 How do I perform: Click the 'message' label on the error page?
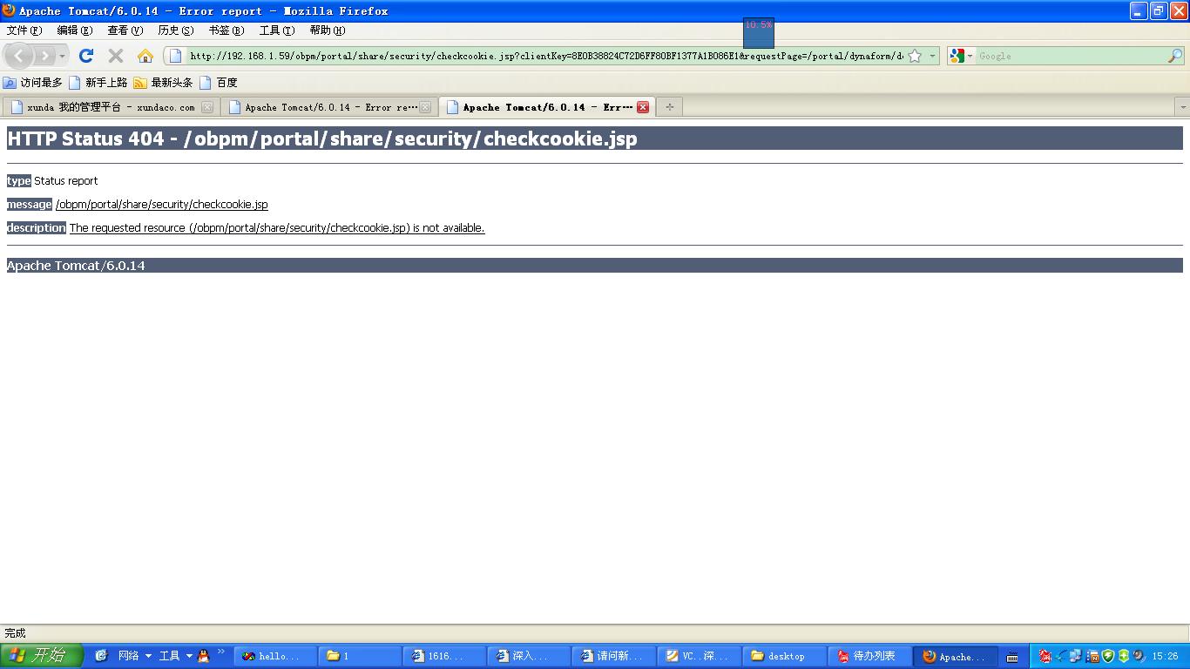30,204
